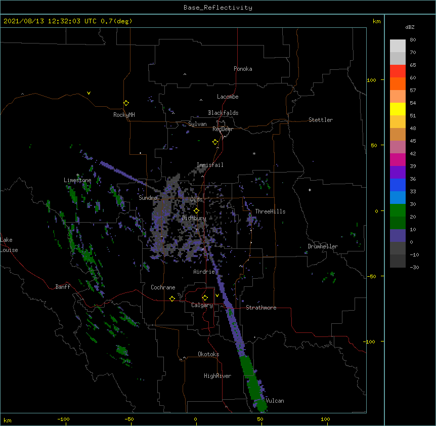Viewport: 436px width, 426px height.
Task: Select the magenta 42 dBZ color swatch
Action: point(398,159)
